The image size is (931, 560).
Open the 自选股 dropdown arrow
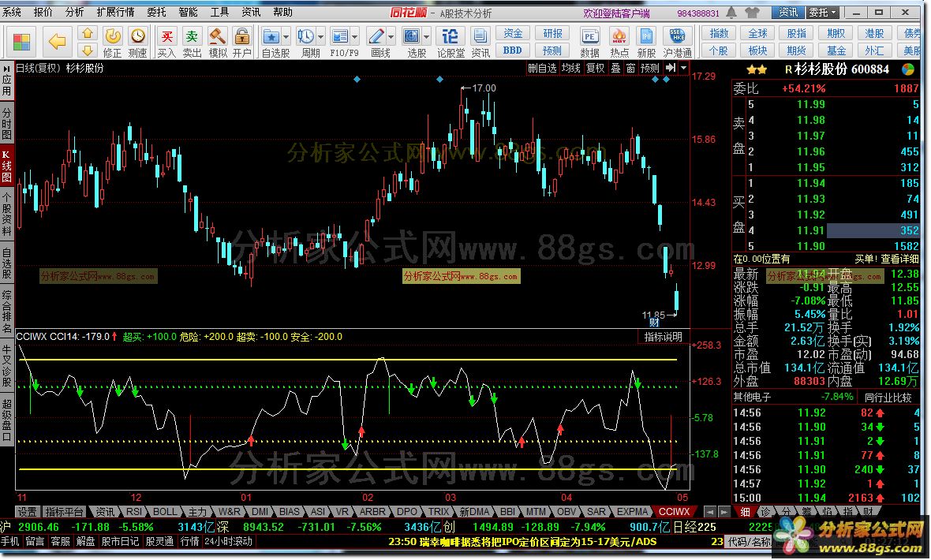(286, 37)
